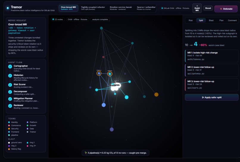Click the analysis complete graph chip
The width and height of the screenshot is (240, 162).
100,19
